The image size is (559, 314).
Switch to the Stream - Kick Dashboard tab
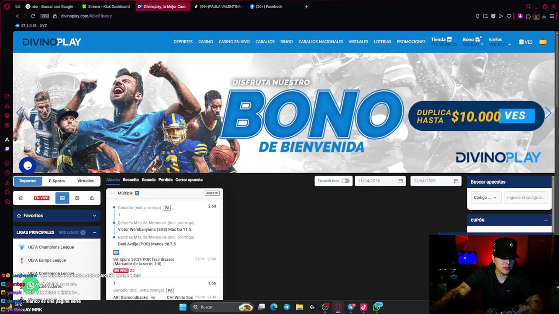106,7
